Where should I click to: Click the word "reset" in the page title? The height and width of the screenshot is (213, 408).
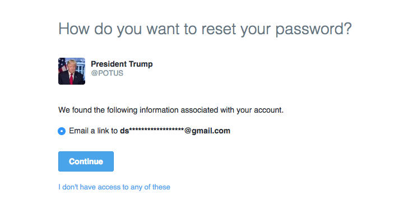(219, 29)
